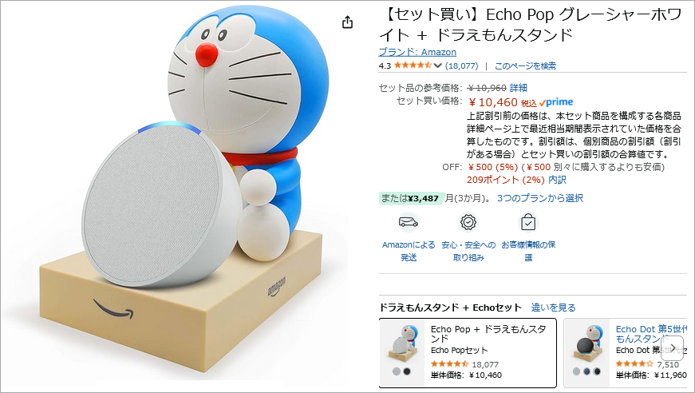This screenshot has width=695, height=393.
Task: Click the customer information protection bag icon
Action: tap(528, 222)
